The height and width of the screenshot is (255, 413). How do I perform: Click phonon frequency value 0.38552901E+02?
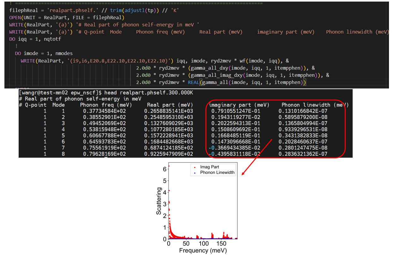click(105, 117)
